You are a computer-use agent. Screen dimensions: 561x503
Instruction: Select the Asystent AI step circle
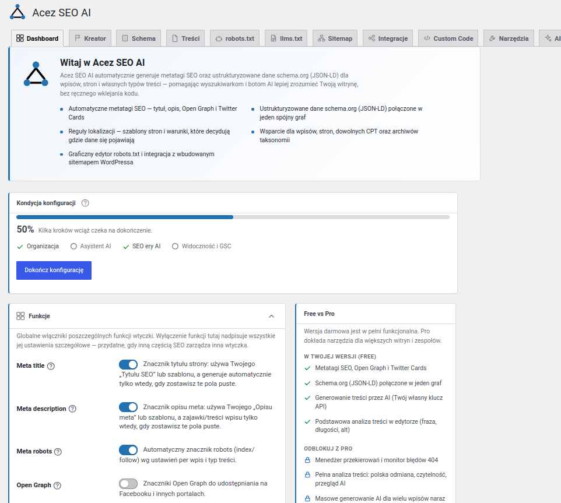(x=73, y=247)
